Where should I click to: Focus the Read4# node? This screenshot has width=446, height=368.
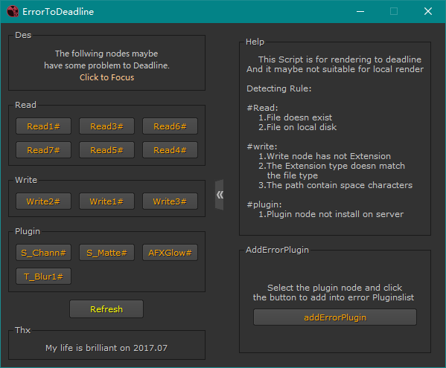(x=170, y=150)
